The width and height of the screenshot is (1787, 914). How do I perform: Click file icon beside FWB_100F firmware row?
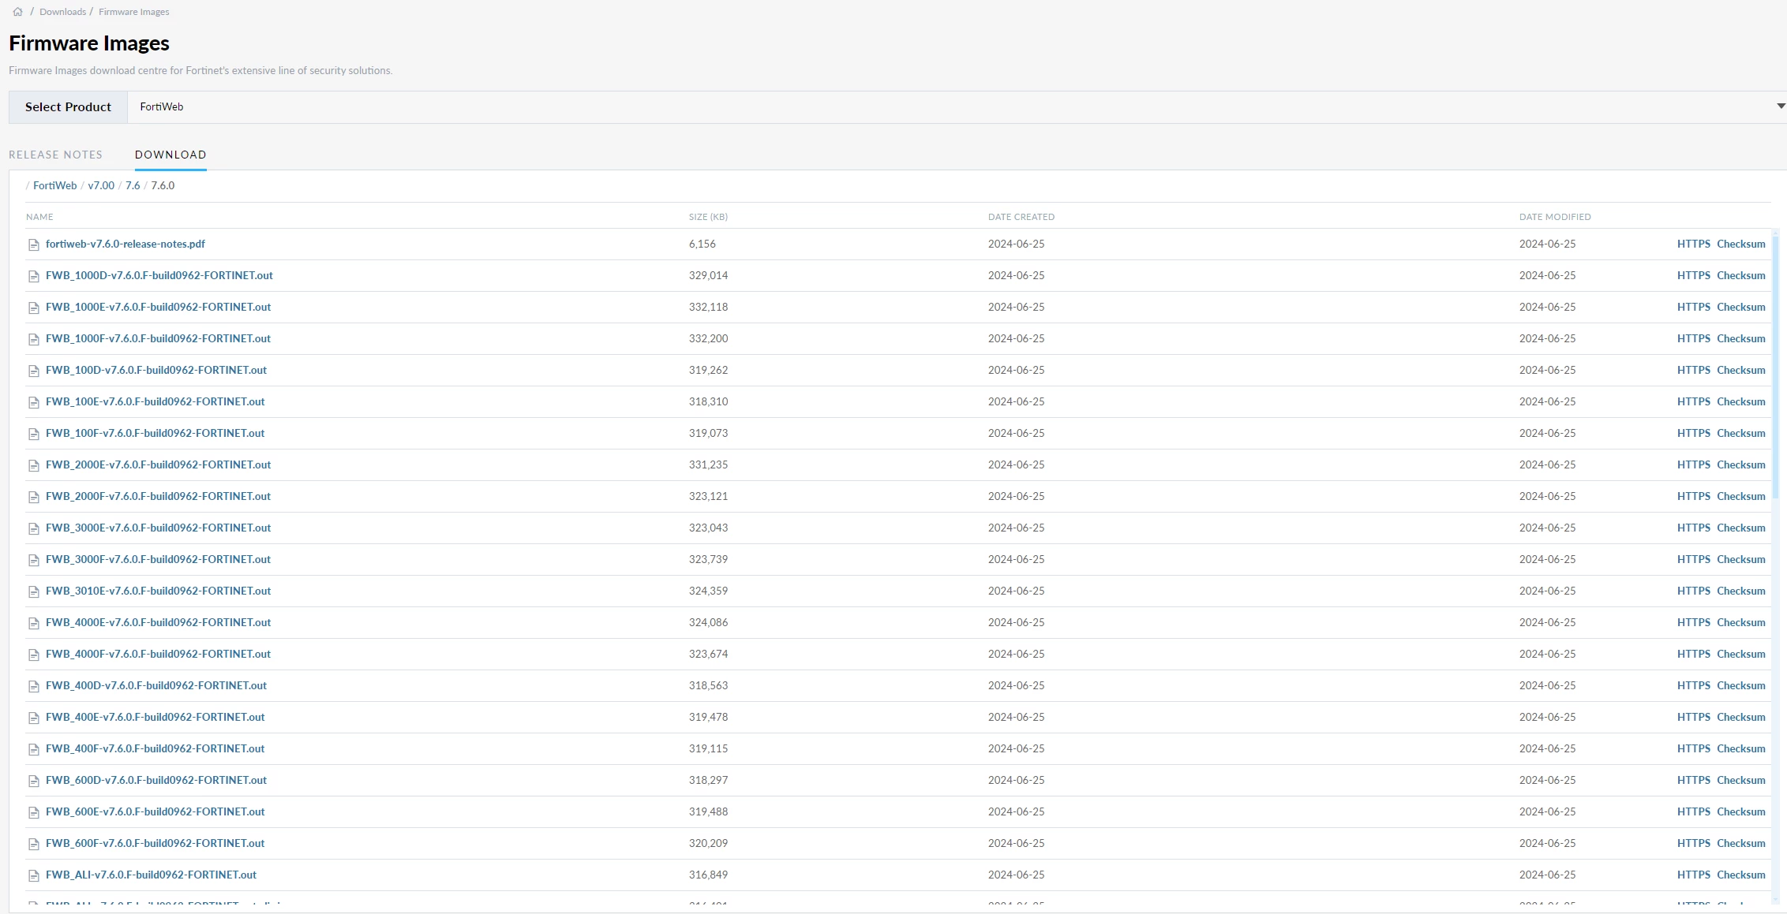(x=34, y=434)
